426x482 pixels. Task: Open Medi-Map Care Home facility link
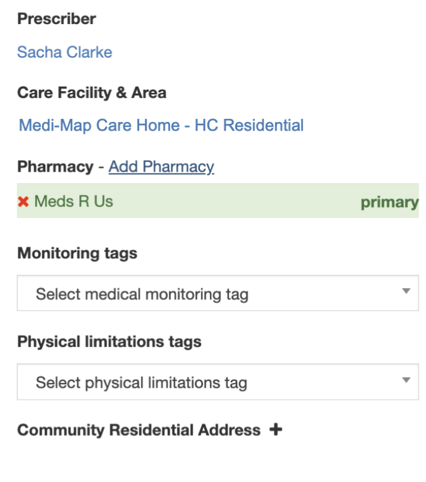[161, 125]
